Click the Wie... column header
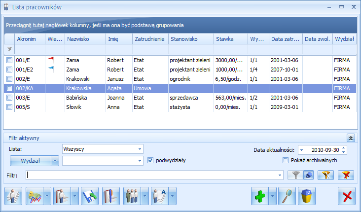Screen dimensions: 361x212 coord(55,39)
